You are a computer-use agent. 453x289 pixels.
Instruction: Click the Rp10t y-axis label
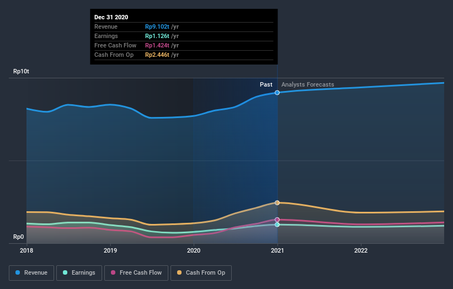coord(21,71)
